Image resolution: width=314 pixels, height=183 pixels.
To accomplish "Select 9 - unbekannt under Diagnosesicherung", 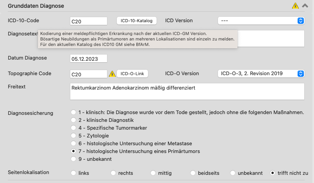I will 73,159.
